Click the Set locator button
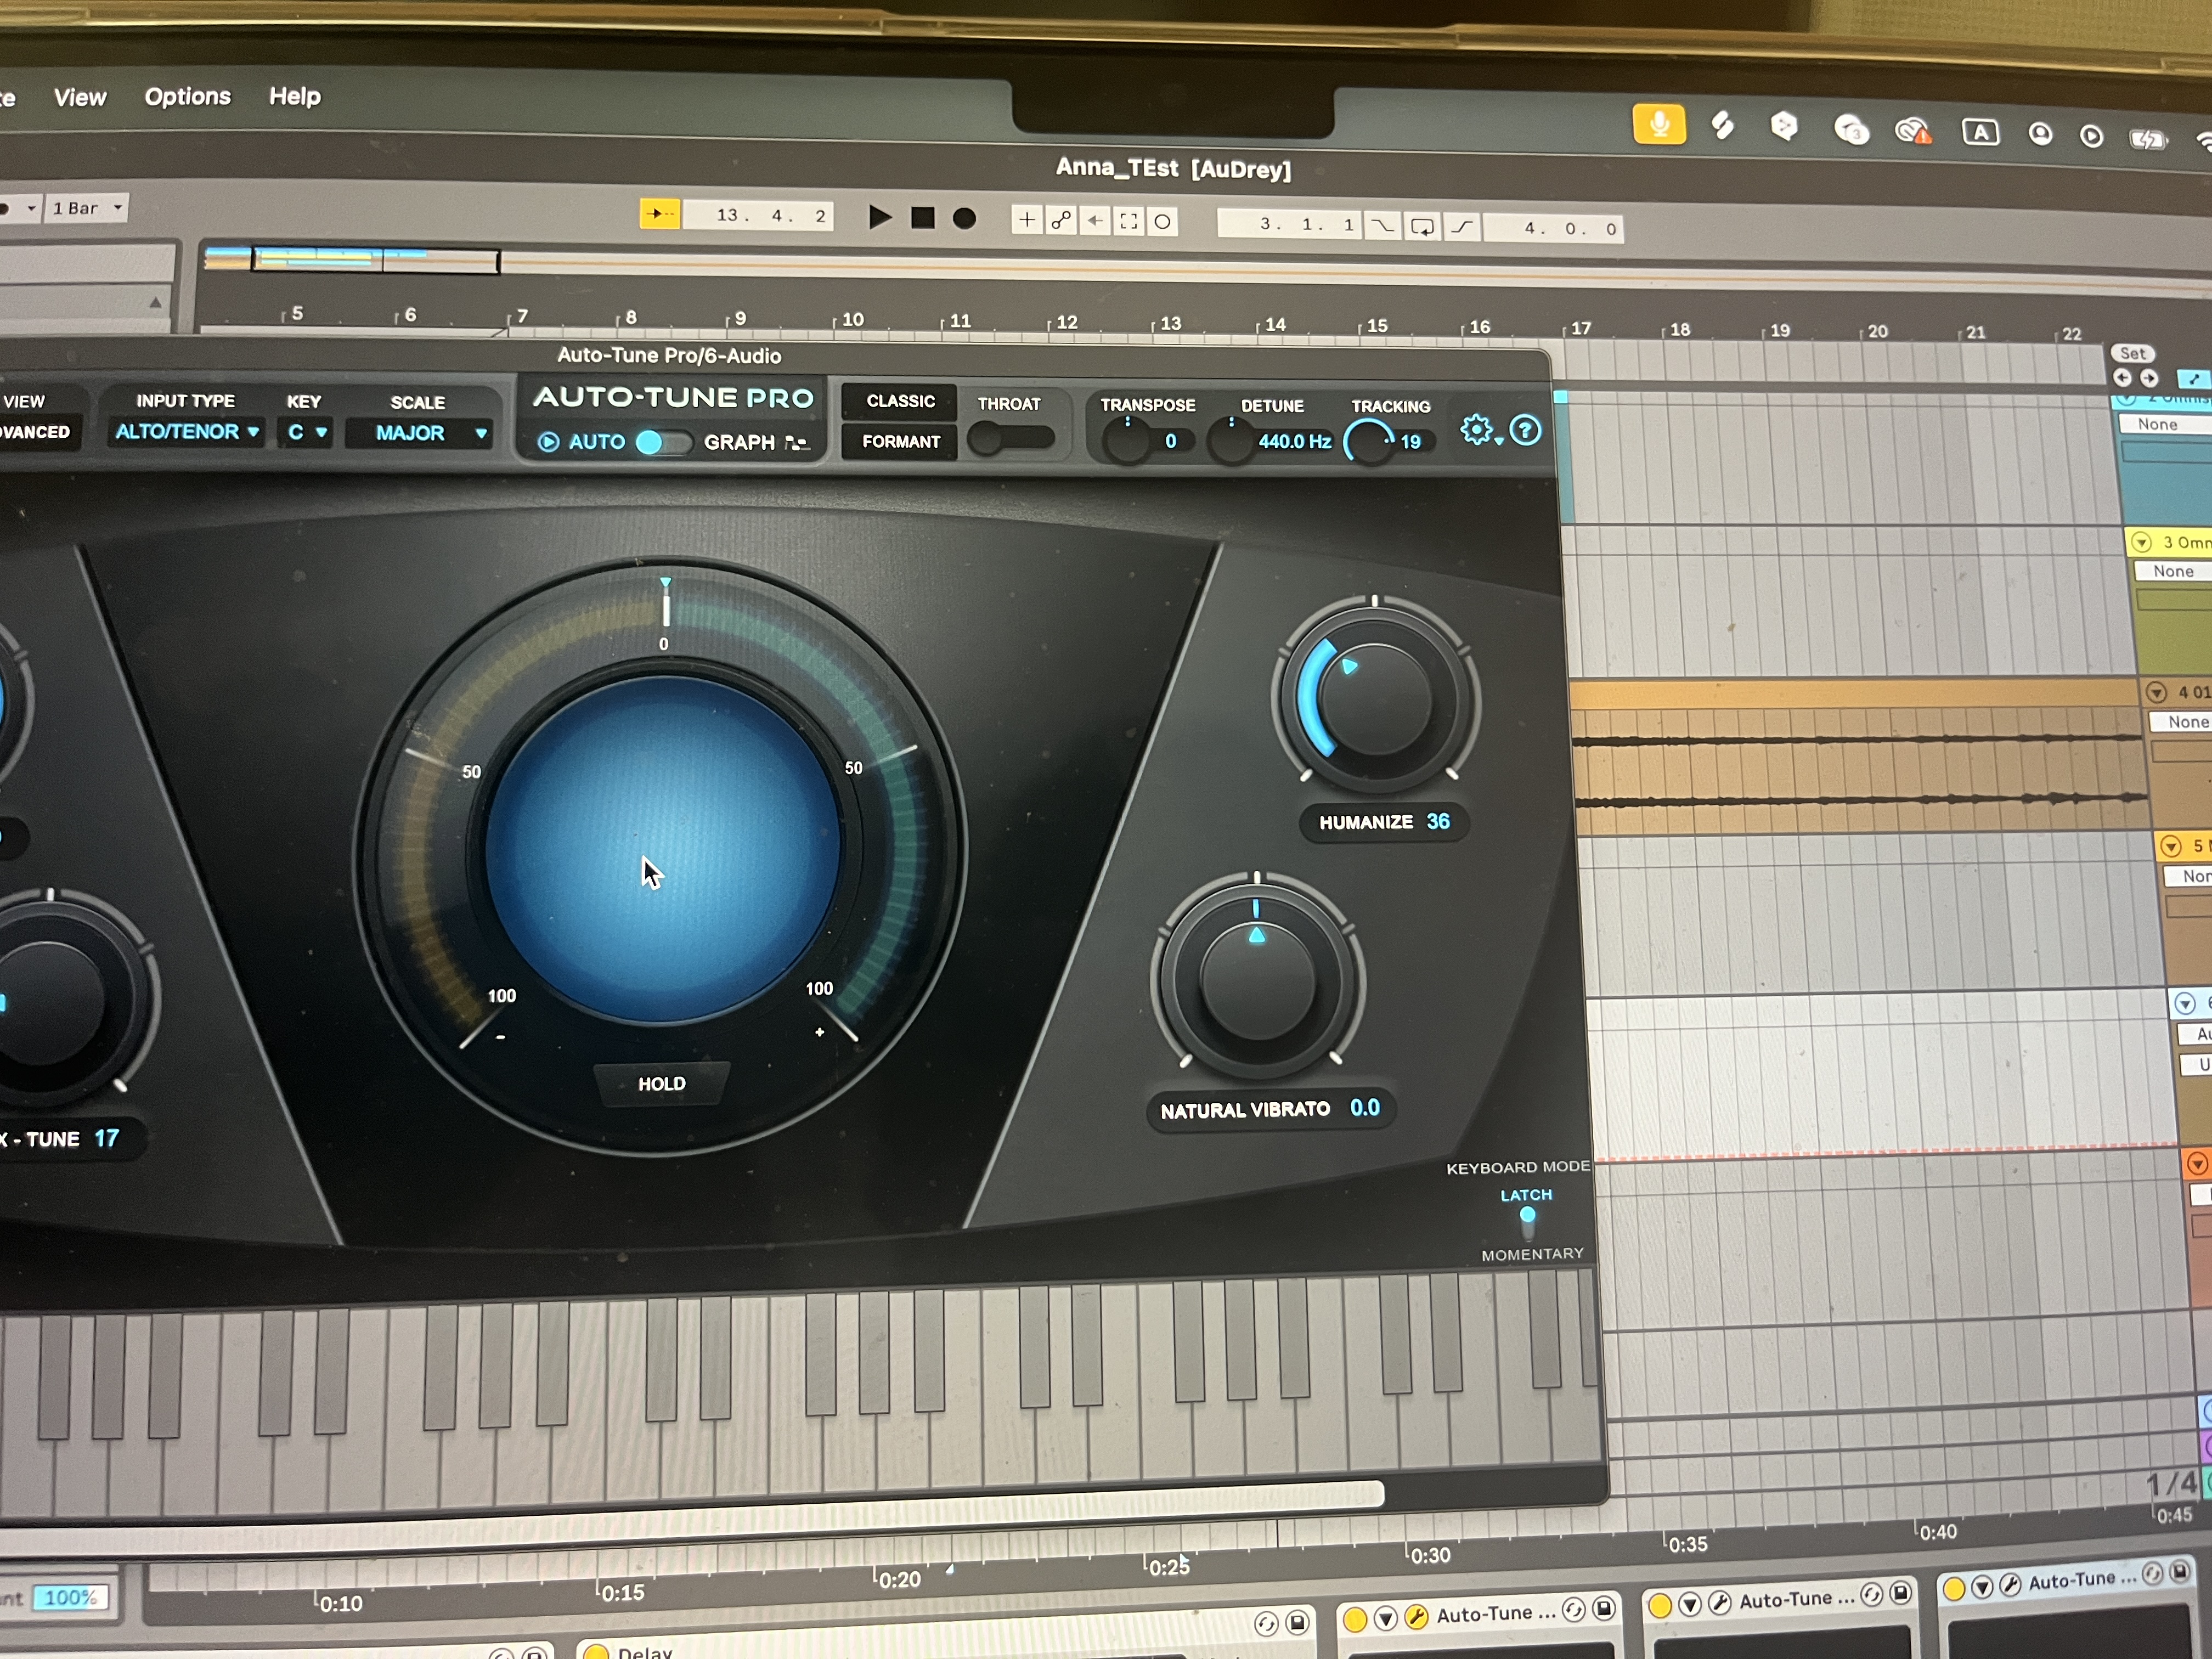 [x=2132, y=353]
